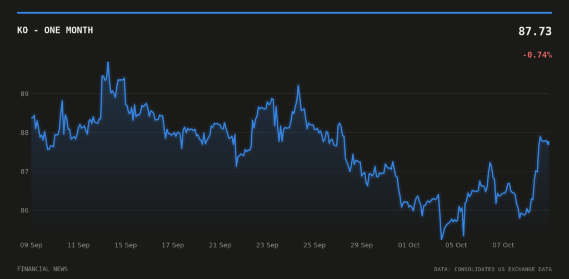This screenshot has width=569, height=279.
Task: Select the 01 Oct date label
Action: click(408, 245)
